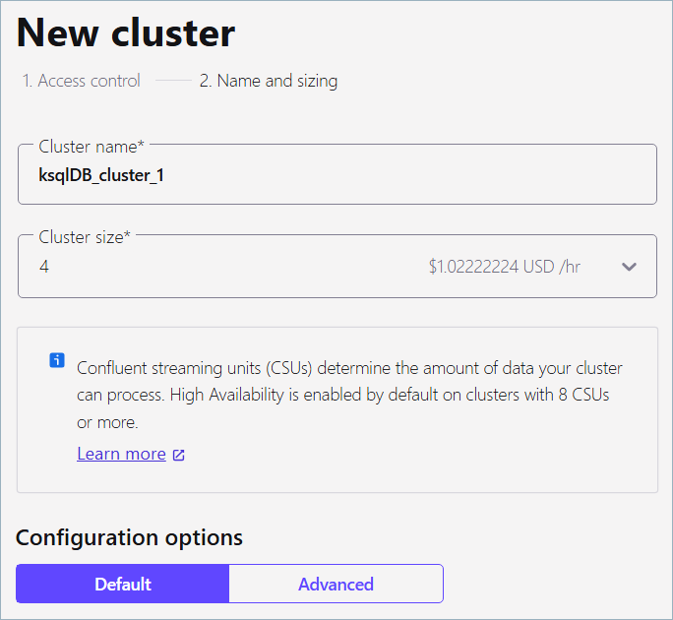This screenshot has width=673, height=620.
Task: Go back to the Access control step
Action: pos(82,81)
